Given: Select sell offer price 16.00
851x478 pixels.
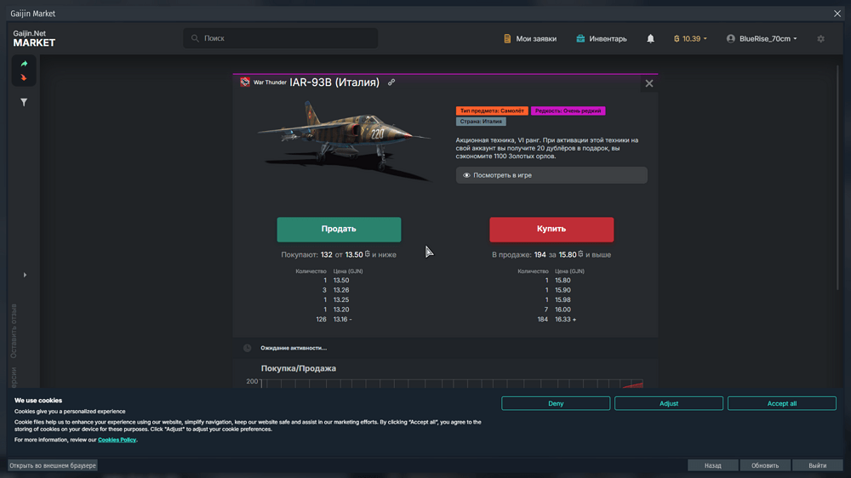Looking at the screenshot, I should click(563, 310).
